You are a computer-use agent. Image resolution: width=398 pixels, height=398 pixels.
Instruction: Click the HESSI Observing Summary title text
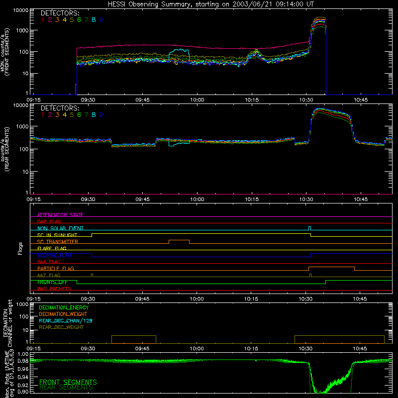211,4
